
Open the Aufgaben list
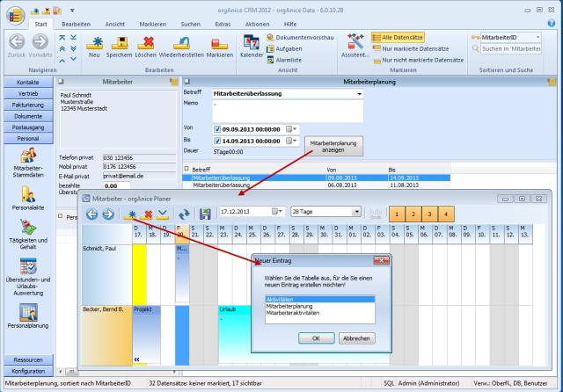pos(284,48)
